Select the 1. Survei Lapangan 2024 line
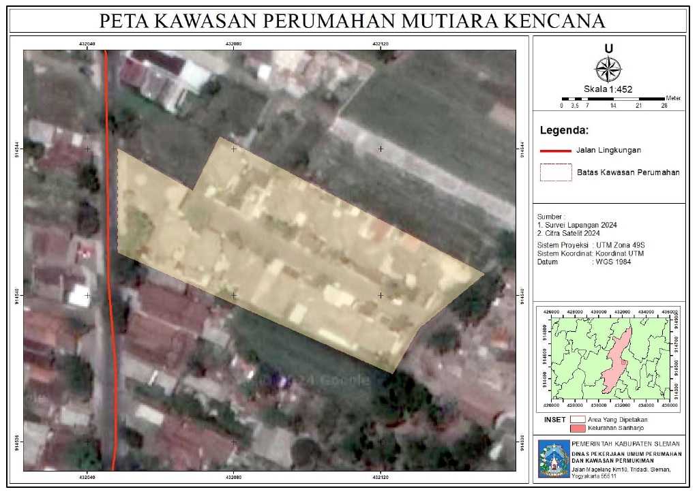 coord(577,225)
